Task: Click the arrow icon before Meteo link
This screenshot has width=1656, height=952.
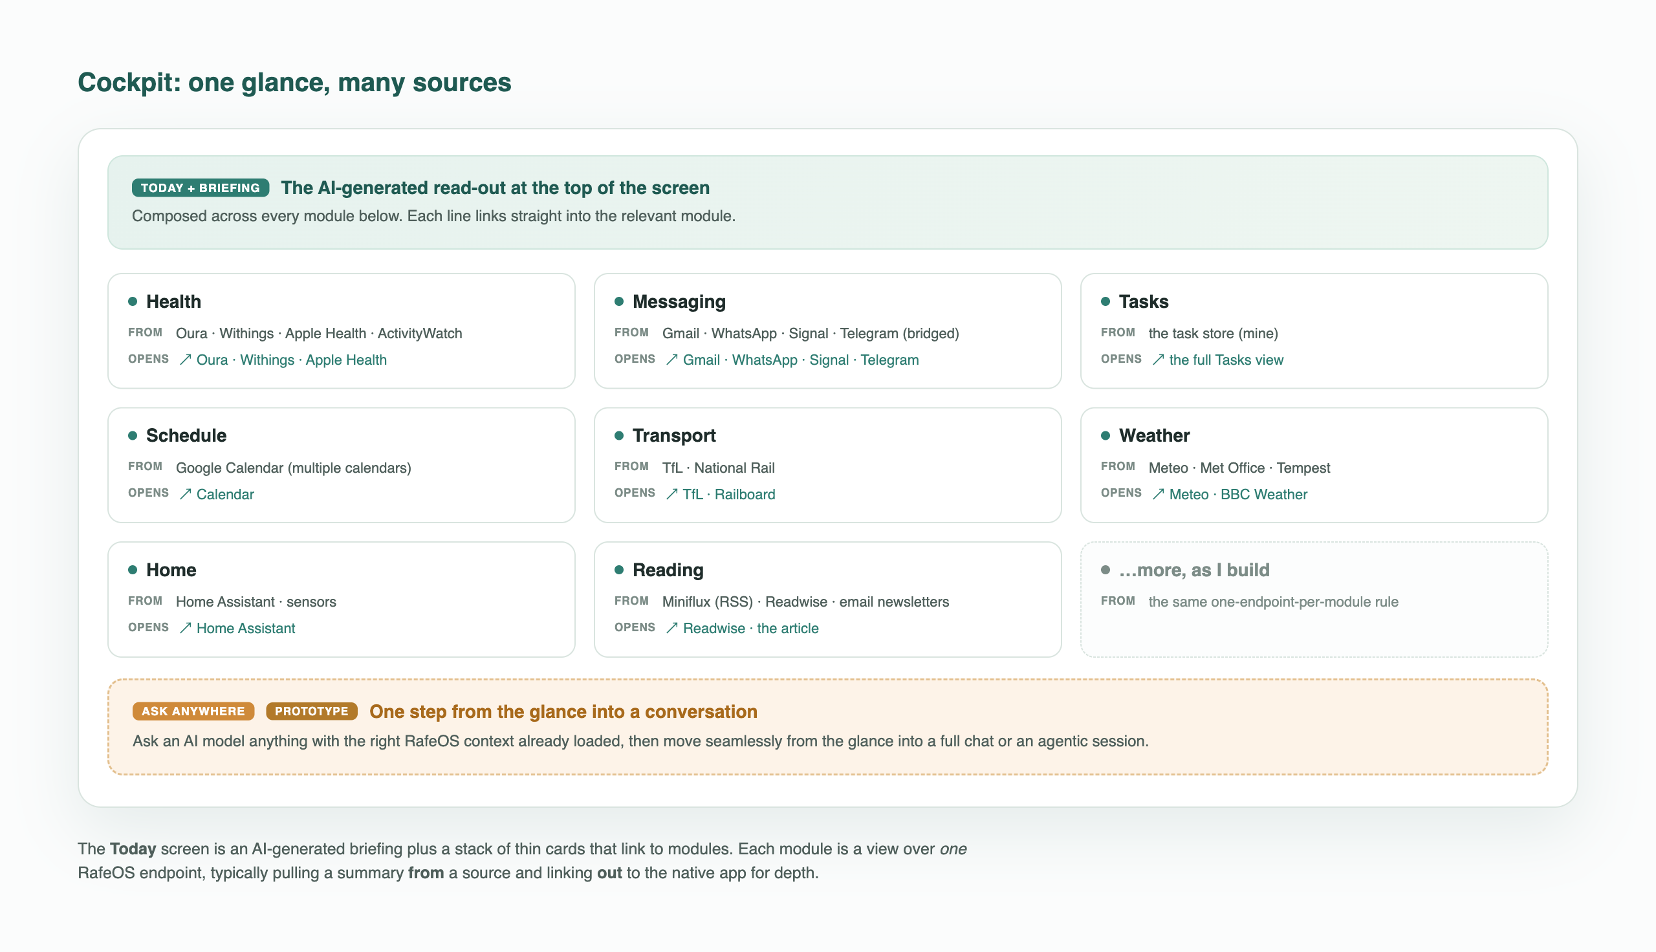Action: pyautogui.click(x=1158, y=494)
